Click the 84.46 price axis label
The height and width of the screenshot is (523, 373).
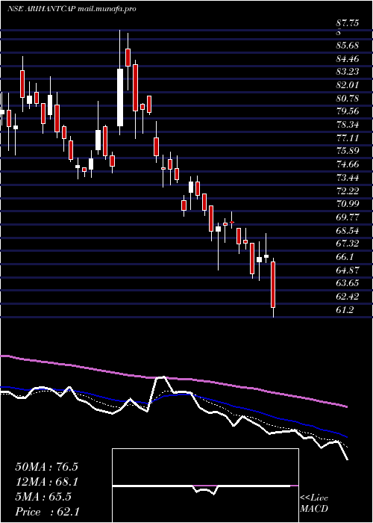(348, 59)
